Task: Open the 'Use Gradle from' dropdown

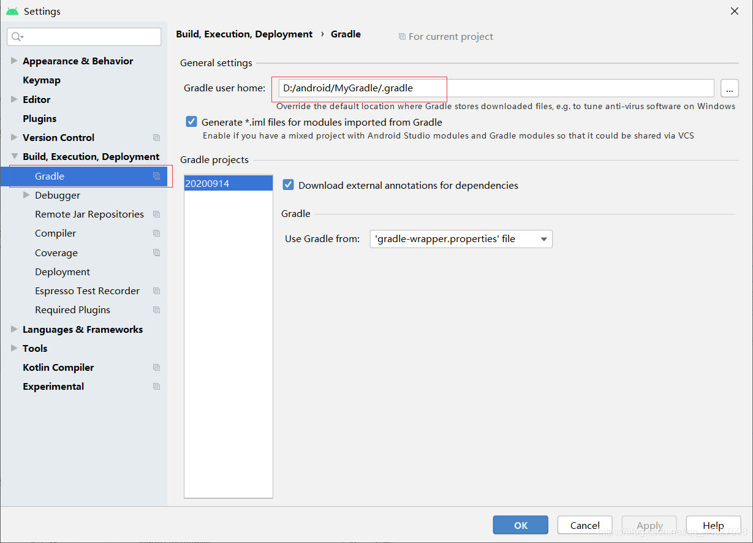Action: (461, 239)
